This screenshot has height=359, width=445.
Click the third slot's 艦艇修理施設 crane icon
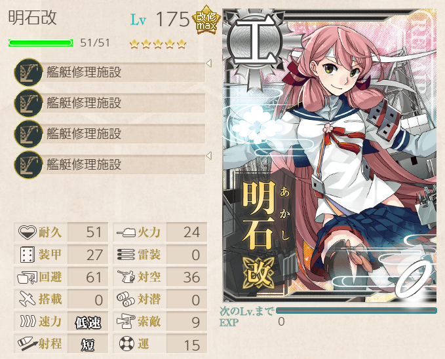coord(28,134)
